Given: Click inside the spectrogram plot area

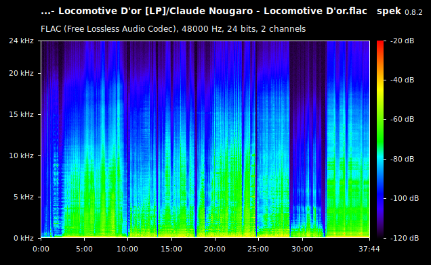Looking at the screenshot, I should click(x=205, y=139).
